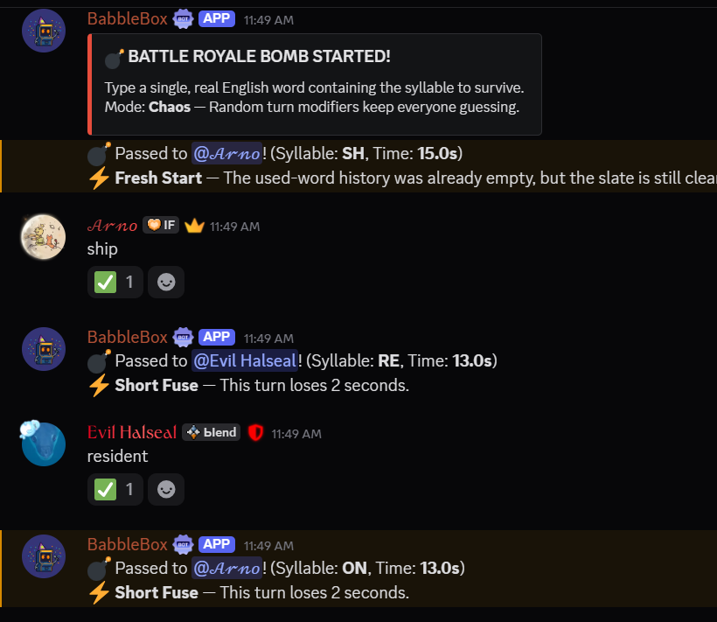This screenshot has height=622, width=717.
Task: Click Arno's username above the "ship" message
Action: [x=112, y=226]
